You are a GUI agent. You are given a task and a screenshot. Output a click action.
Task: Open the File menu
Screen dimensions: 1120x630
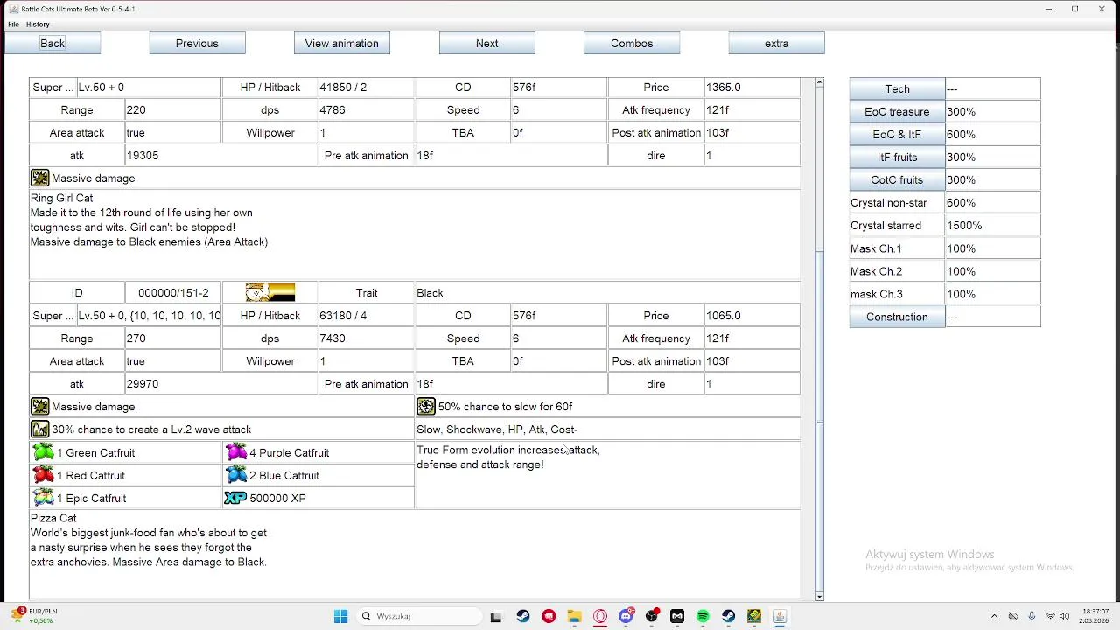(x=13, y=24)
